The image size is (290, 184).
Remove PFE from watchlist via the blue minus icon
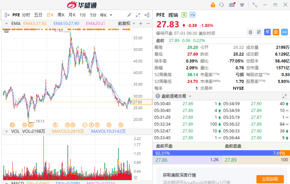285,32
